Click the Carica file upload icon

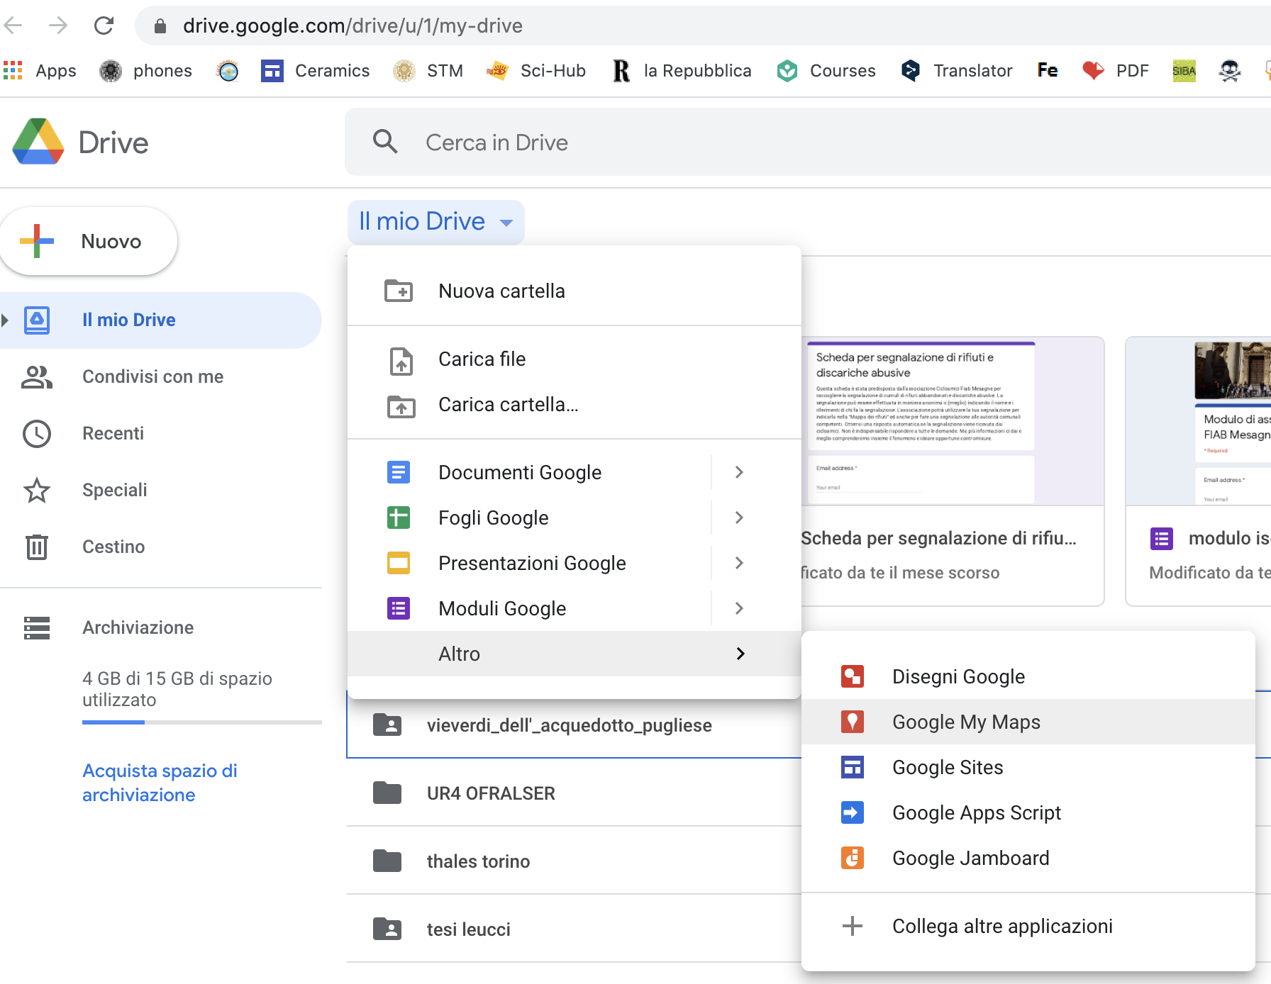401,360
